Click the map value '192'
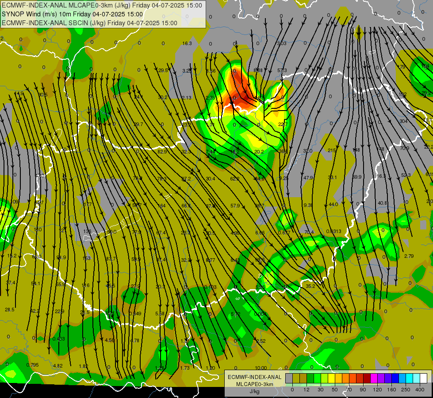433x398 pixels. click(x=402, y=94)
